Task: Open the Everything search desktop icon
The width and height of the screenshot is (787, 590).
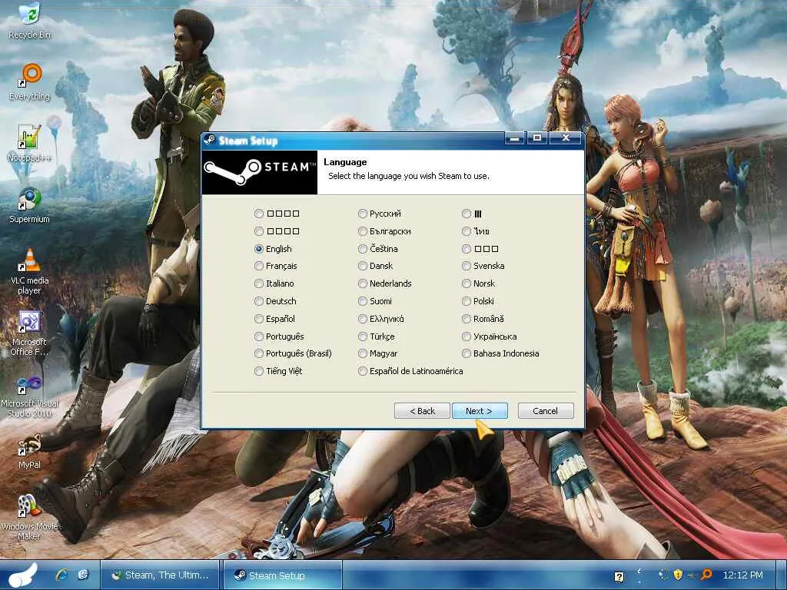Action: [30, 82]
